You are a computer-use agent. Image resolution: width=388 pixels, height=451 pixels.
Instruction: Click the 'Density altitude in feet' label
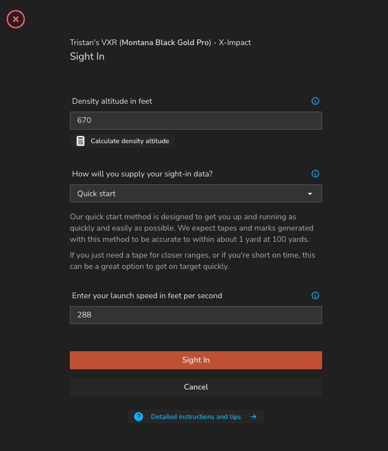(112, 101)
